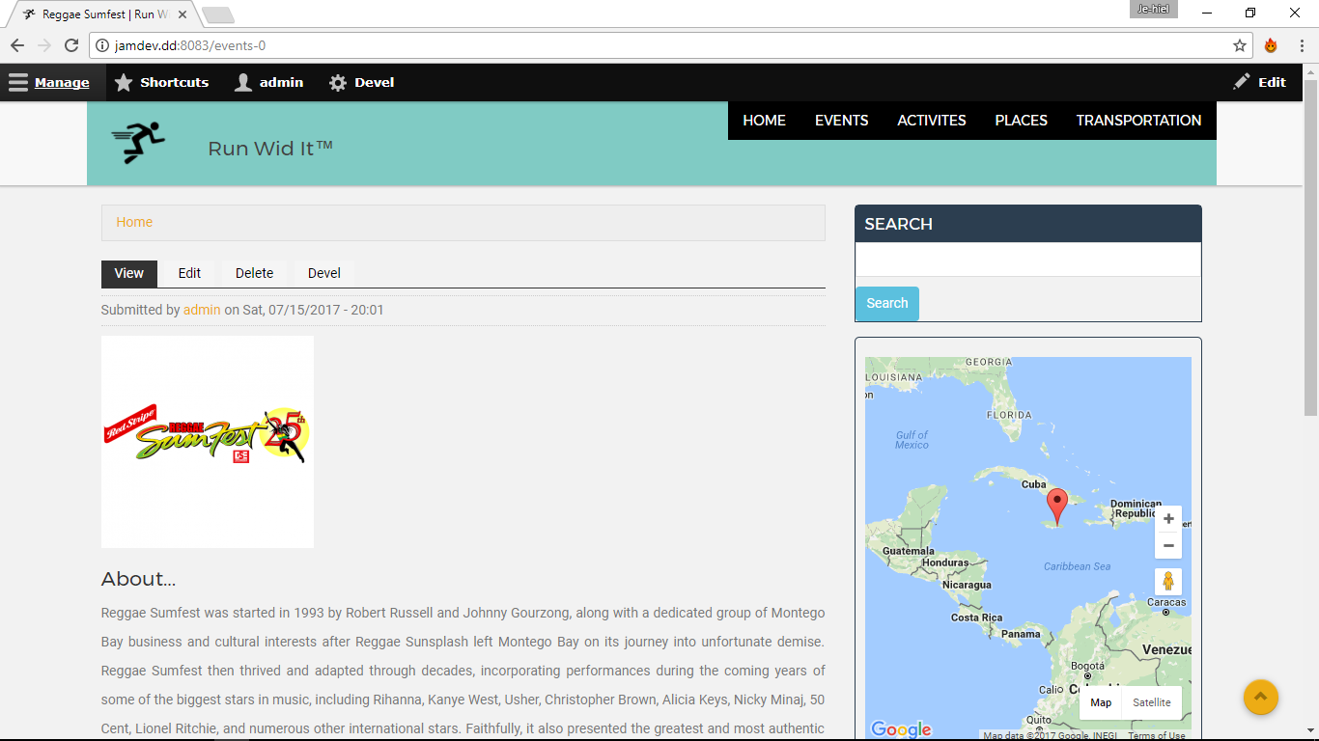Click the Reggae Sumfest logo image
Image resolution: width=1319 pixels, height=741 pixels.
coord(208,442)
